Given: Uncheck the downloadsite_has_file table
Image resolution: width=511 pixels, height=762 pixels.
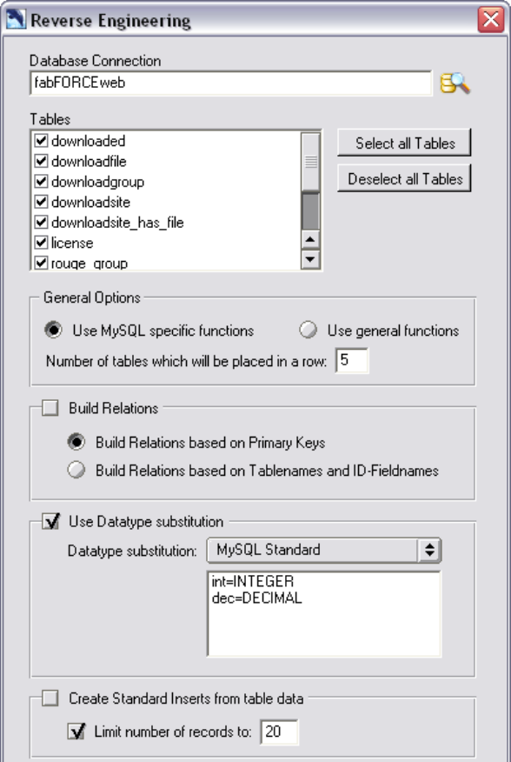Looking at the screenshot, I should (x=41, y=223).
